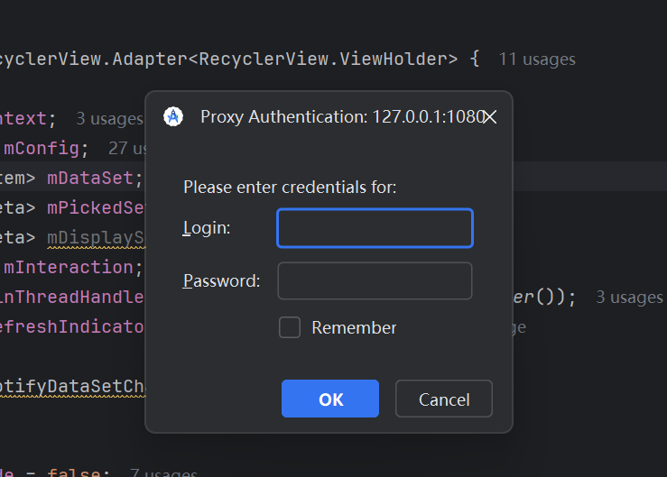The width and height of the screenshot is (667, 477).
Task: Focus the Login text field
Action: tap(375, 228)
